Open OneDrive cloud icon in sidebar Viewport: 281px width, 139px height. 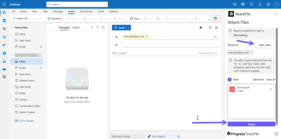point(4,69)
